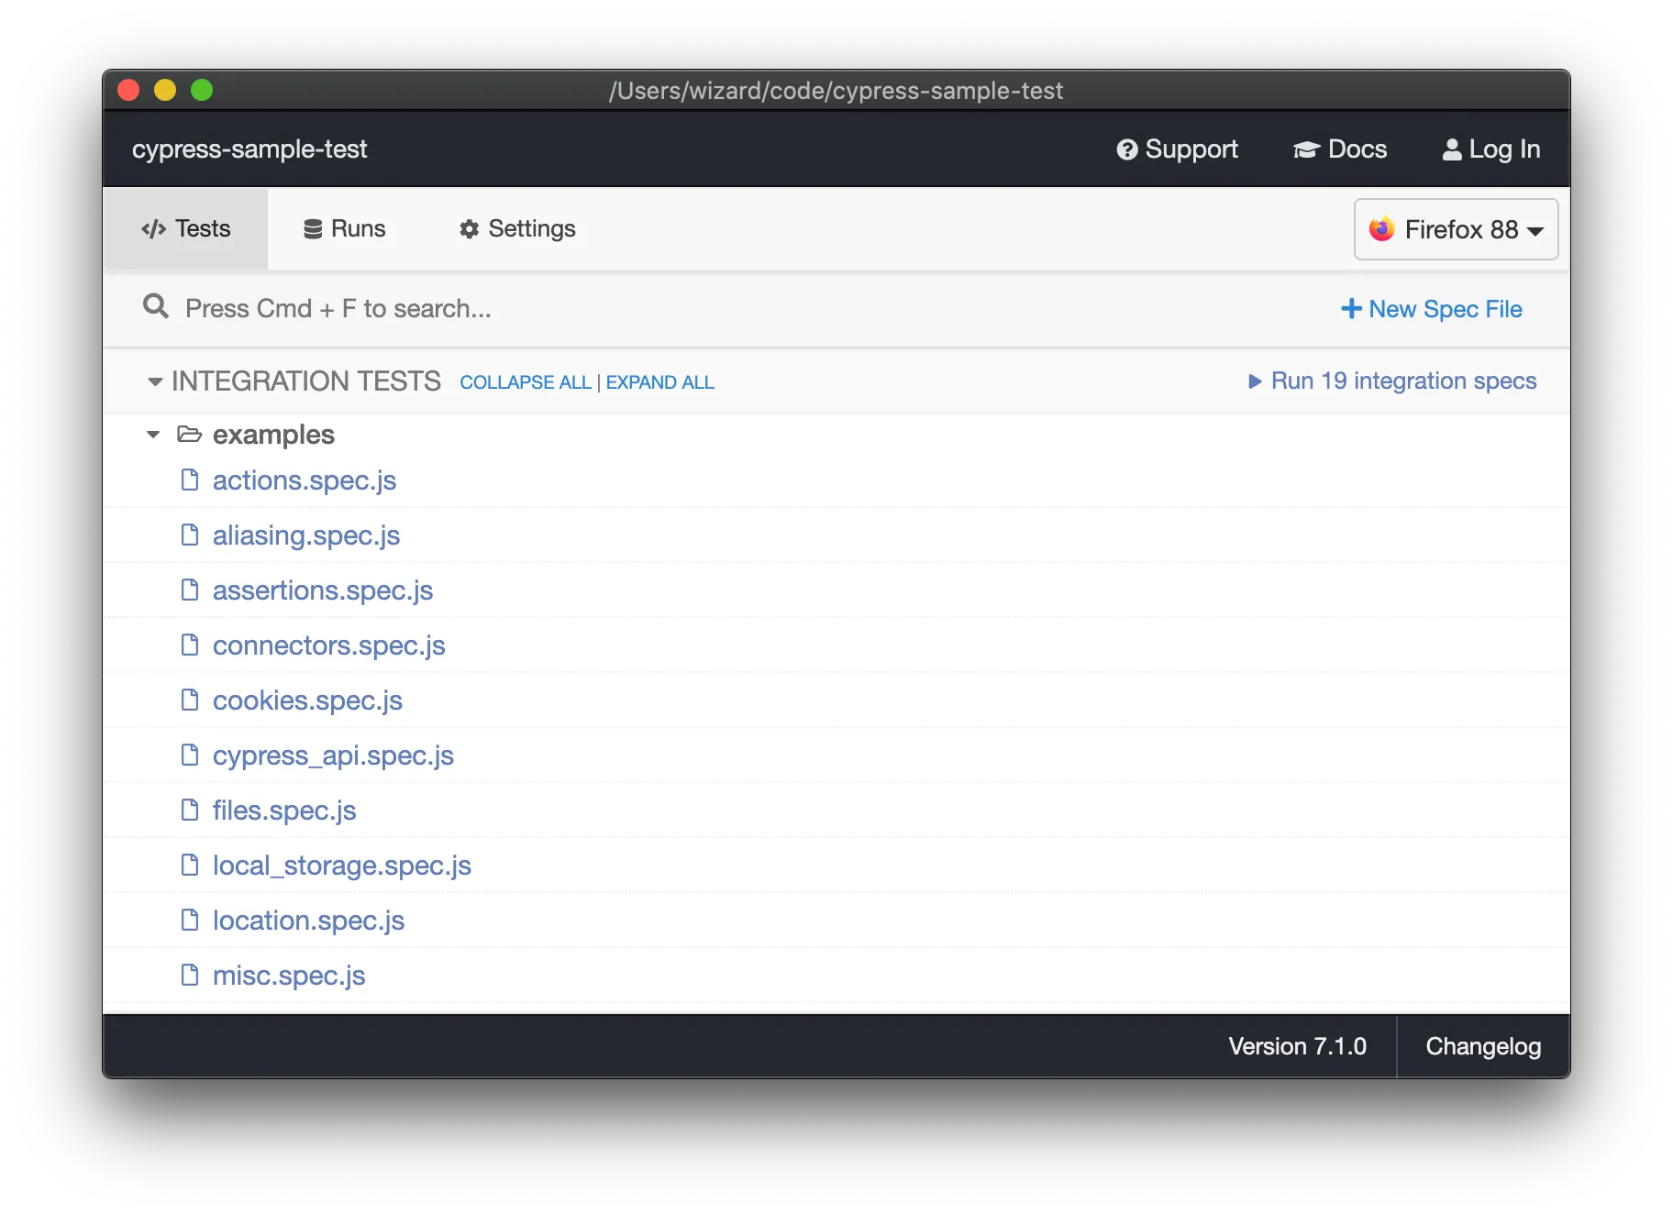Click the Firefox browser logo icon

click(1381, 229)
